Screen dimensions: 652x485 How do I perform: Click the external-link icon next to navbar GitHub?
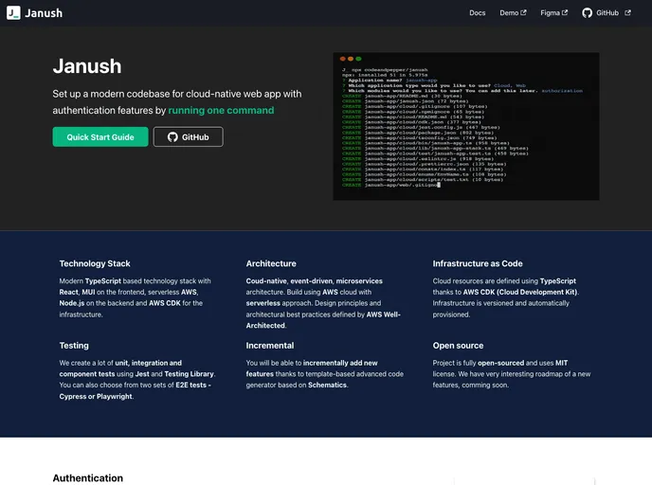[x=627, y=12]
